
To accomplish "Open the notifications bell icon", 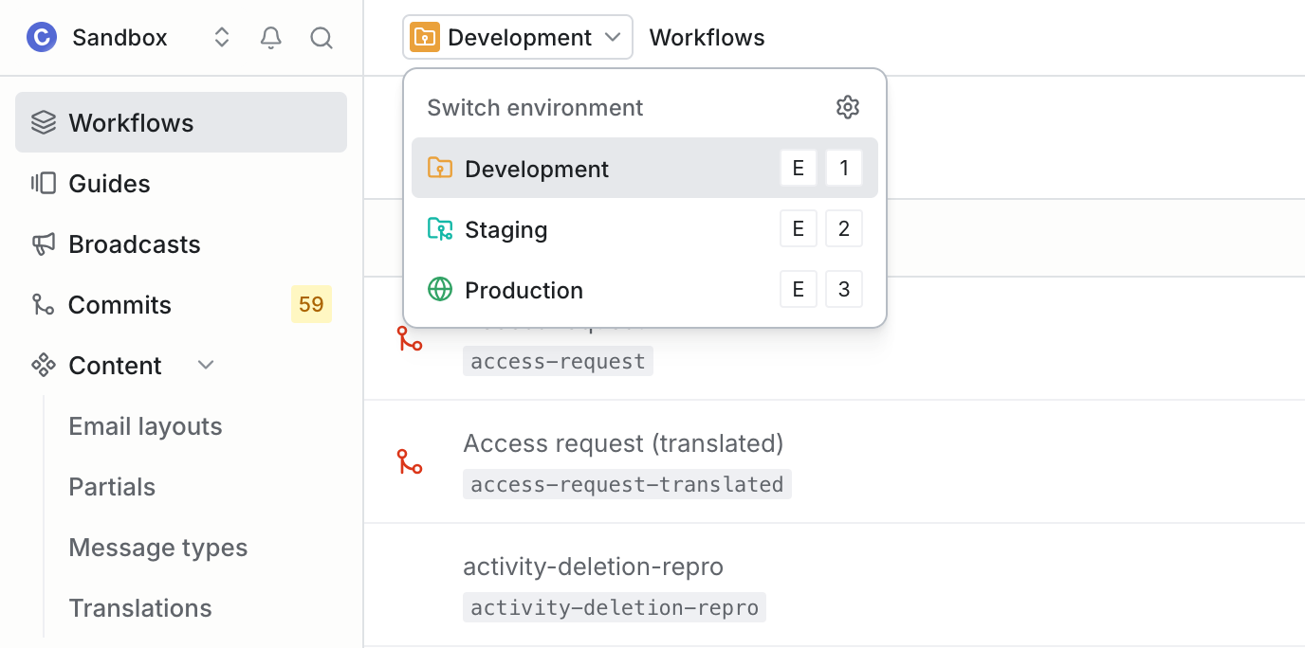I will 270,37.
